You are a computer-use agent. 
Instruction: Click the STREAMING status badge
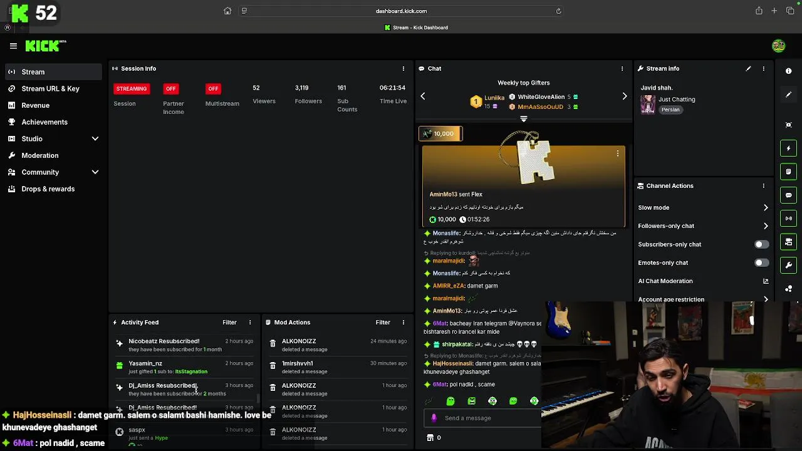pos(132,89)
